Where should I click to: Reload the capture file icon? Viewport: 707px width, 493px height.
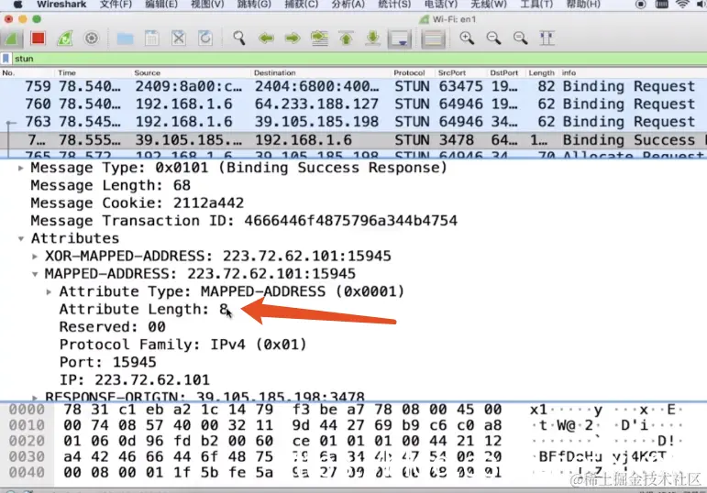pyautogui.click(x=205, y=38)
